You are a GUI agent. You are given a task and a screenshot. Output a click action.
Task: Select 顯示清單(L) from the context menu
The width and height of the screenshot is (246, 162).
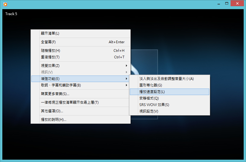point(81,33)
